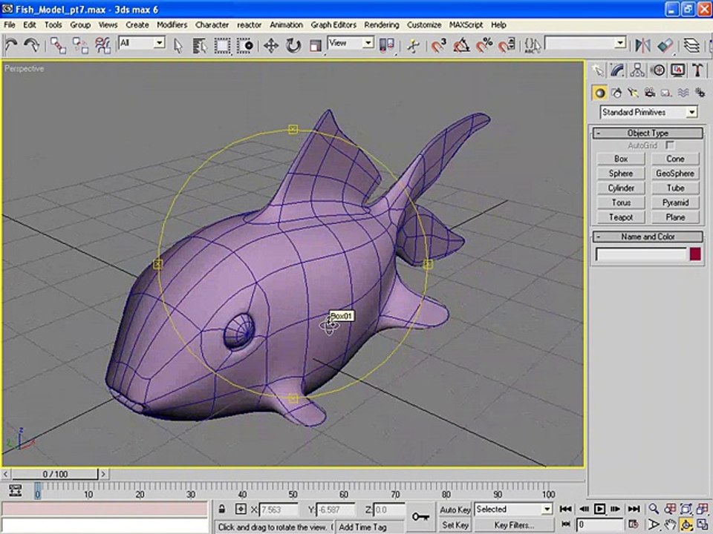Open the Modifiers menu
This screenshot has width=713, height=534.
pyautogui.click(x=172, y=25)
